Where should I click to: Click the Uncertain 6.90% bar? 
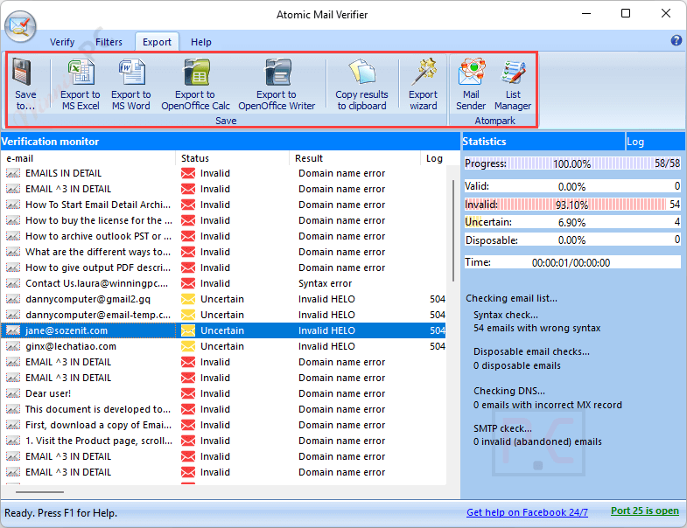coord(572,222)
